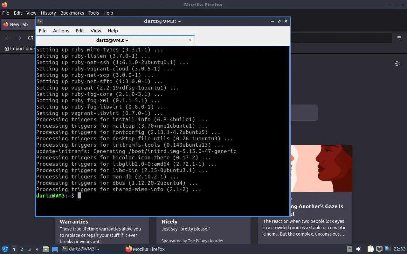Click terminal prompt input line

point(162,196)
